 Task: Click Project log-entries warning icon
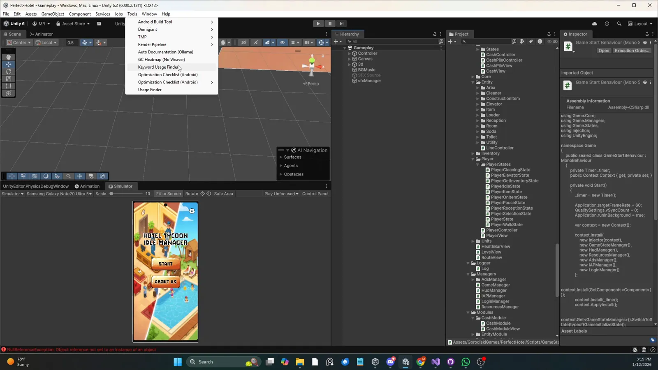(x=540, y=42)
